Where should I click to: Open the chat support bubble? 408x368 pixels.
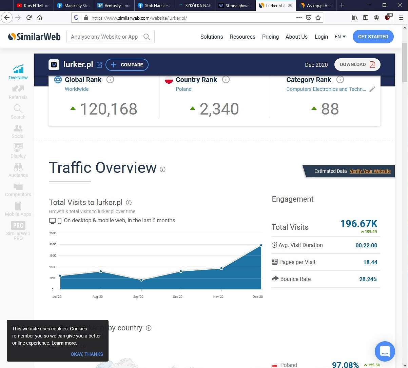pos(385,351)
